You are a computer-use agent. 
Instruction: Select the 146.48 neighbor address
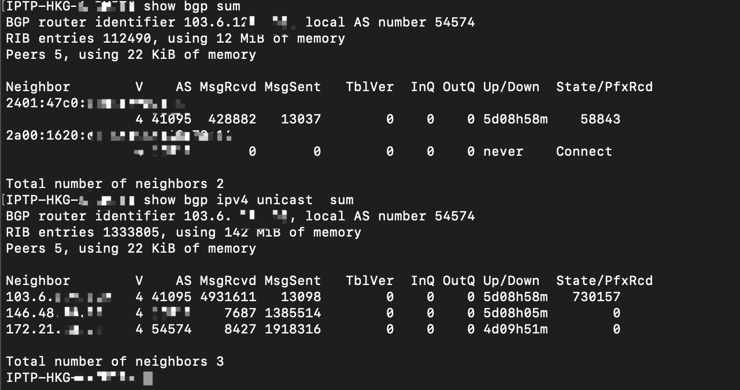[x=54, y=313]
